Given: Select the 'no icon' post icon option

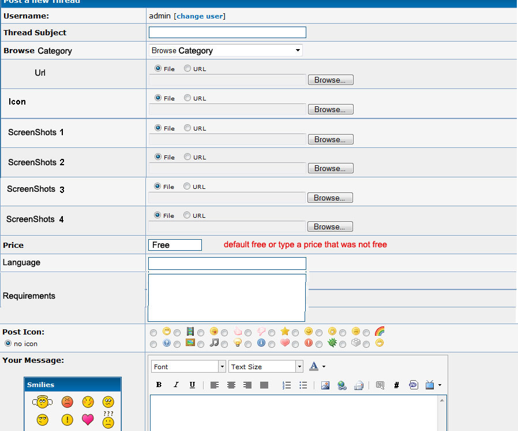Looking at the screenshot, I should 7,343.
